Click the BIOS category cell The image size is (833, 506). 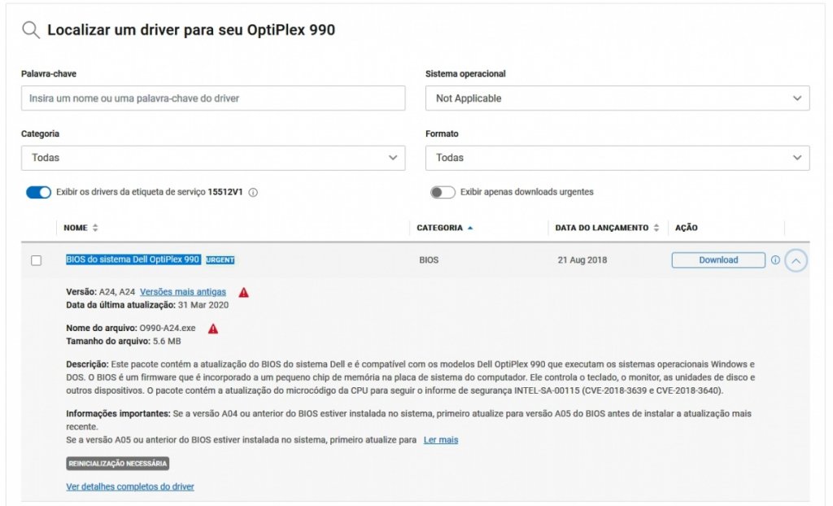(x=428, y=260)
